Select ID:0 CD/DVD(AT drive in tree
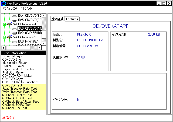Screen dimensions: 173x122 click(x=30, y=29)
